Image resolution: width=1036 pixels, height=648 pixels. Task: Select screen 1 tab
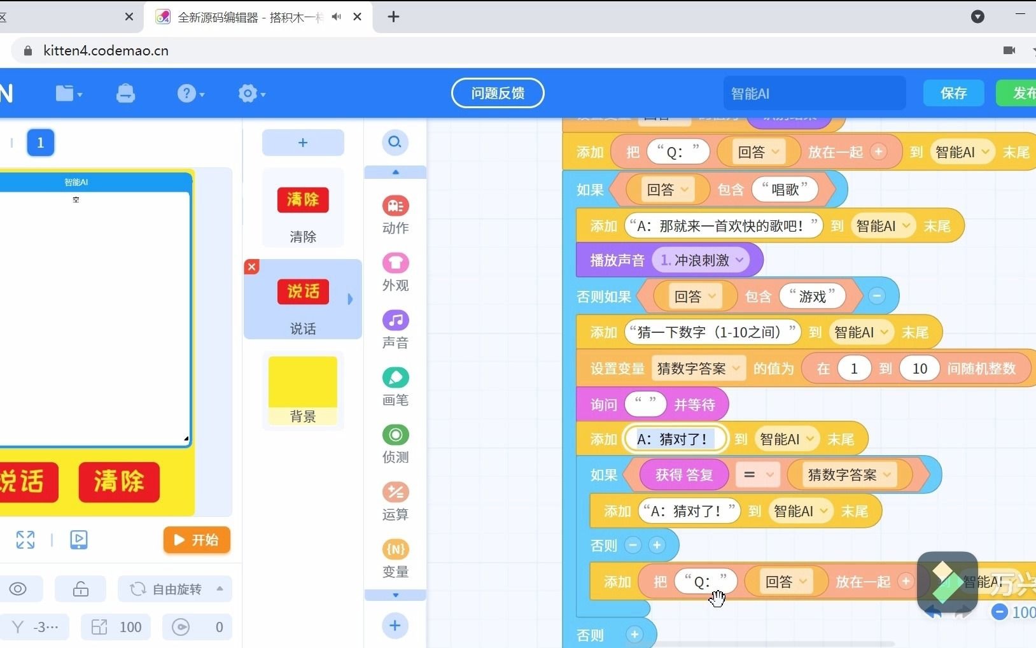click(40, 143)
